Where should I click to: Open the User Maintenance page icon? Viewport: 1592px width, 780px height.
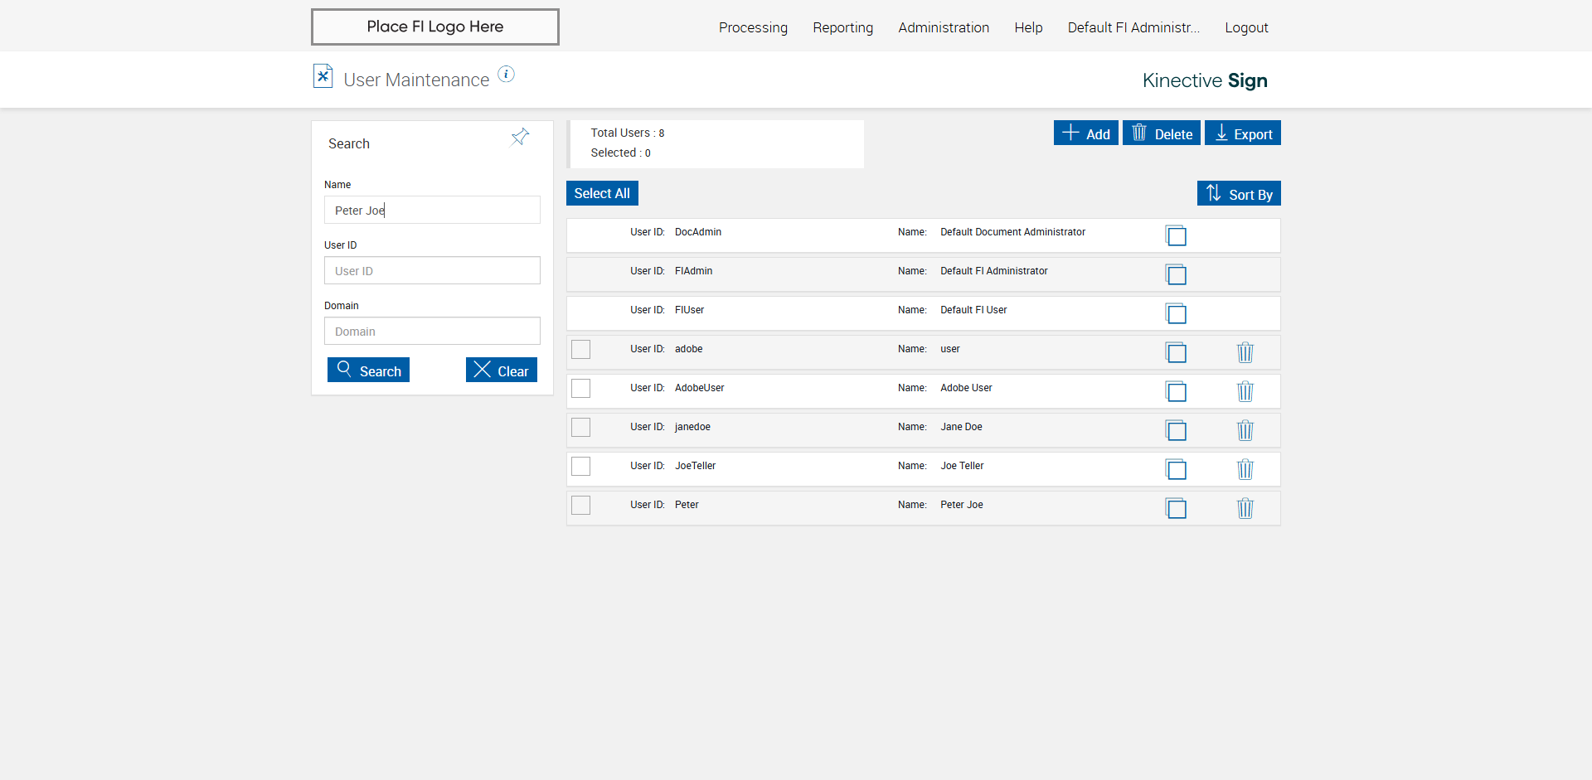[323, 76]
